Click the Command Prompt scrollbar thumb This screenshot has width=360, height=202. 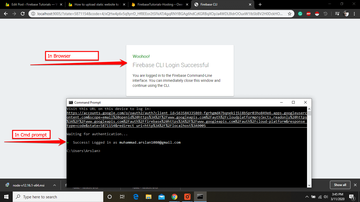click(x=309, y=113)
